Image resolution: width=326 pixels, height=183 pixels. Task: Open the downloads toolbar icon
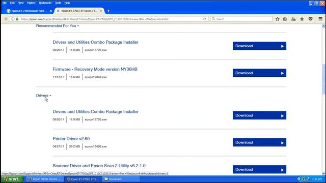click(x=293, y=19)
